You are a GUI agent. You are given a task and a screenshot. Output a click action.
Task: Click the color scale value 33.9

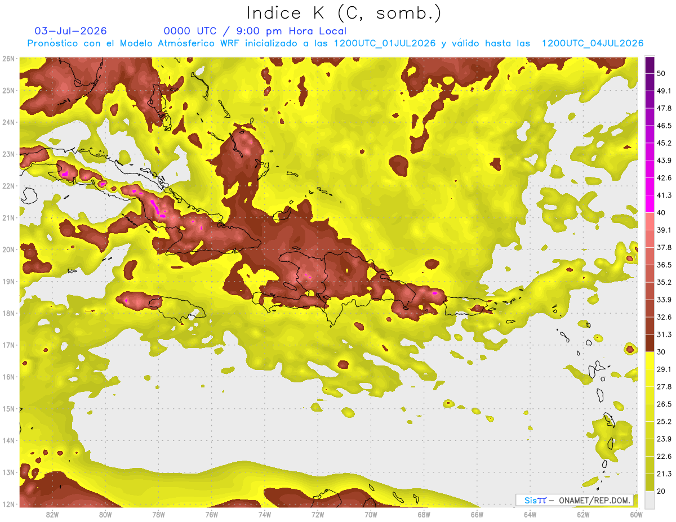tap(664, 300)
